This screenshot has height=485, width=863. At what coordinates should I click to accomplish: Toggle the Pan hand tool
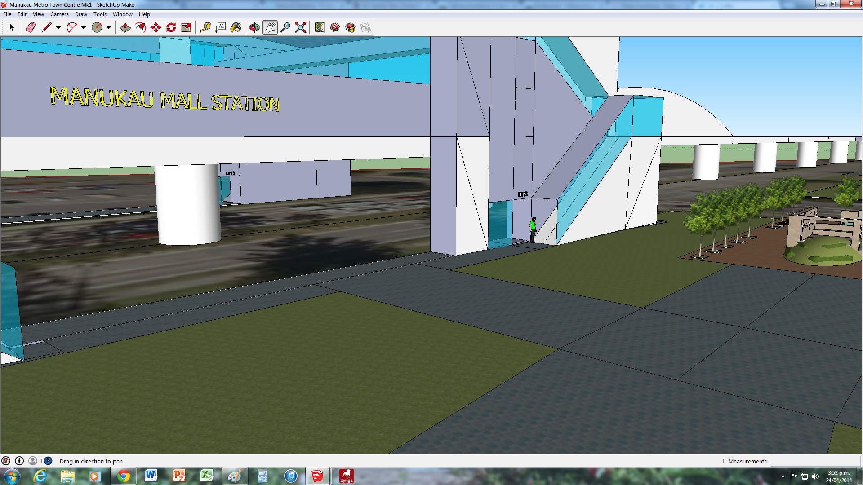(270, 28)
